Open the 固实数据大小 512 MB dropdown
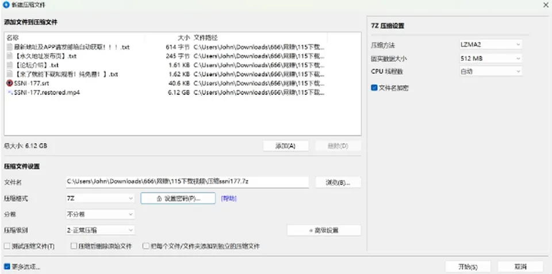The image size is (552, 274). pos(490,58)
